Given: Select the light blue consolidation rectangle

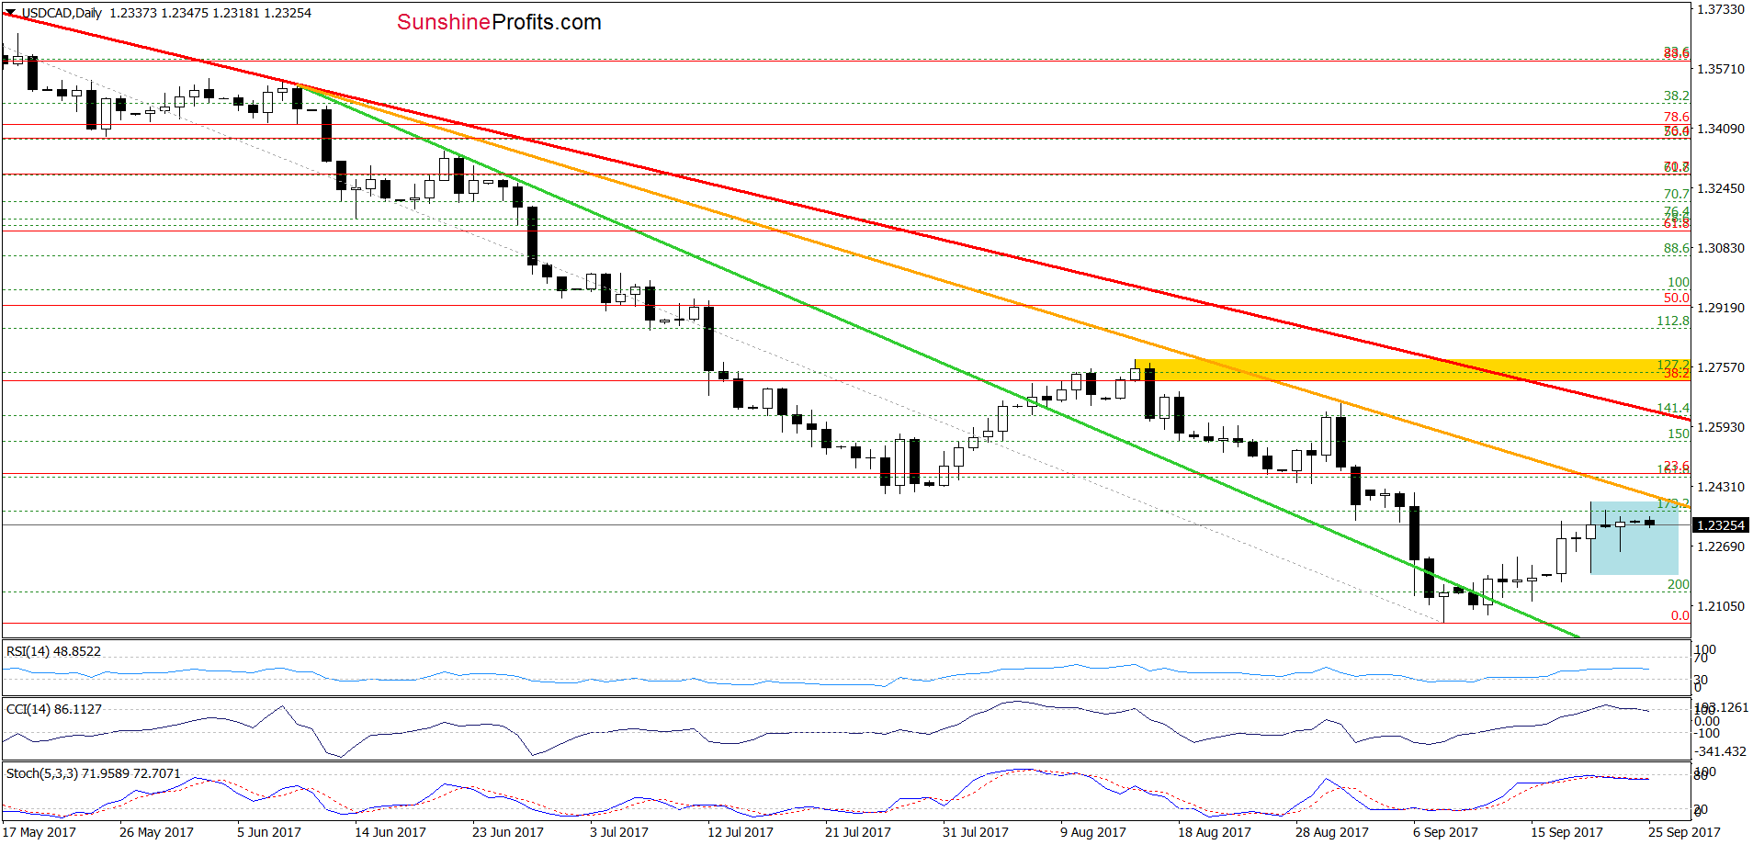Looking at the screenshot, I should [x=1634, y=538].
